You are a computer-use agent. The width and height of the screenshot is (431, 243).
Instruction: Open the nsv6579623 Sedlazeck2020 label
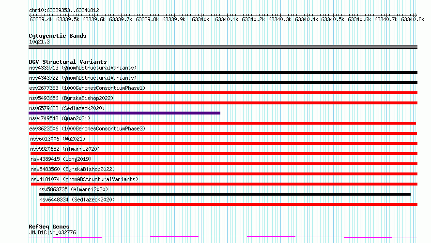[x=67, y=108]
